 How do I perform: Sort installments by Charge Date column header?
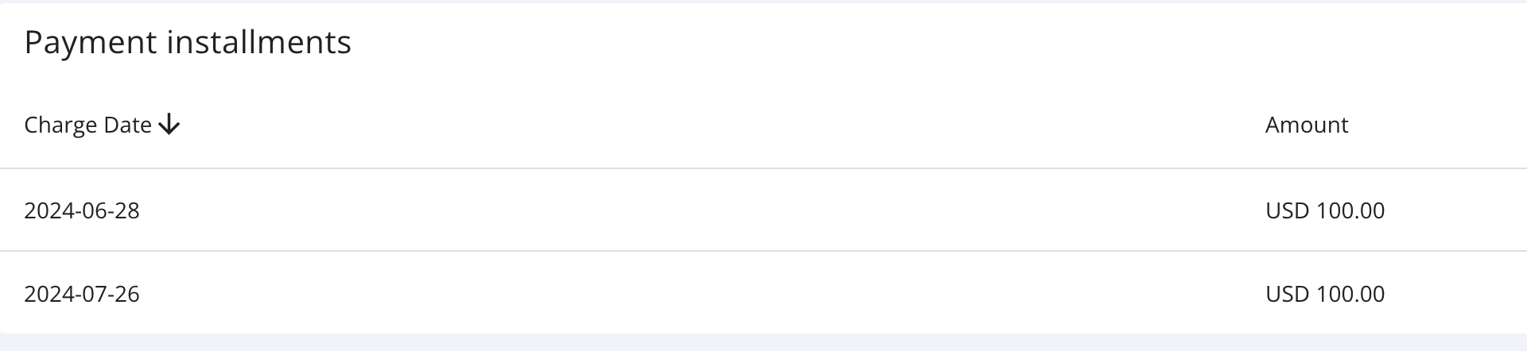click(103, 125)
